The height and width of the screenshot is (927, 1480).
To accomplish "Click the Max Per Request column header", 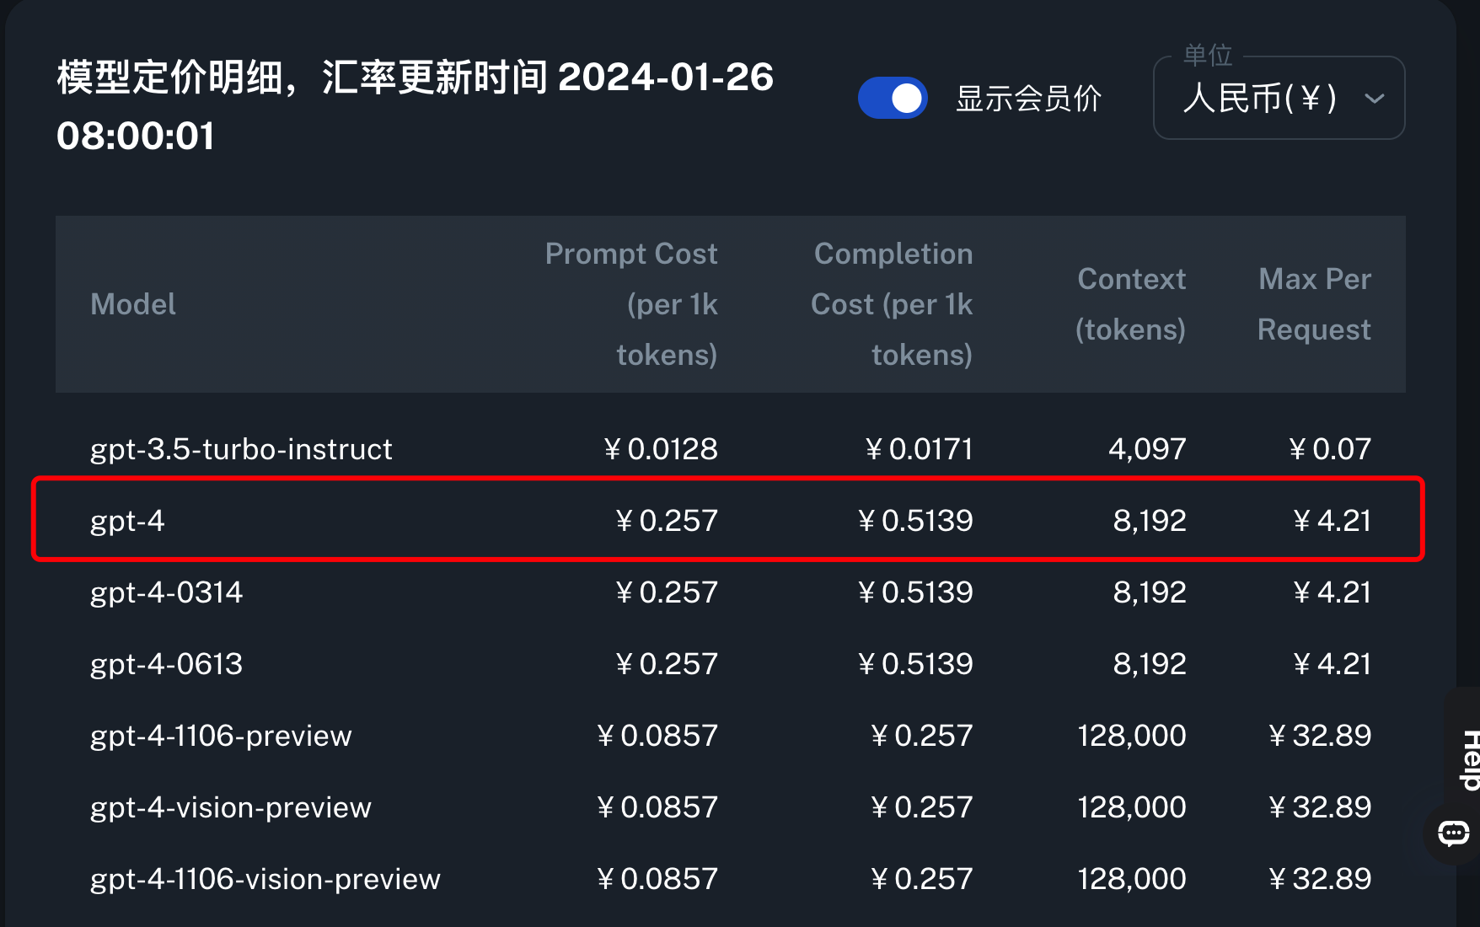I will pos(1314,304).
